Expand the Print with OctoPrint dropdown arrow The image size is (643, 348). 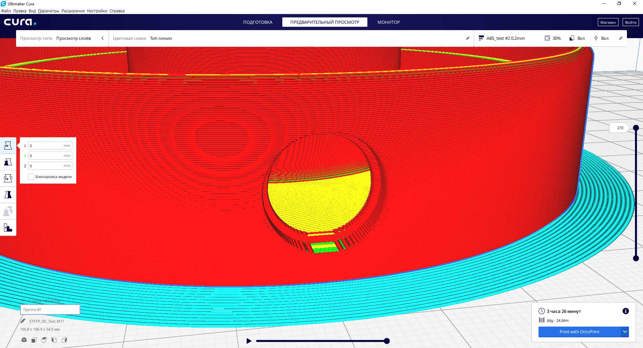[x=625, y=332]
